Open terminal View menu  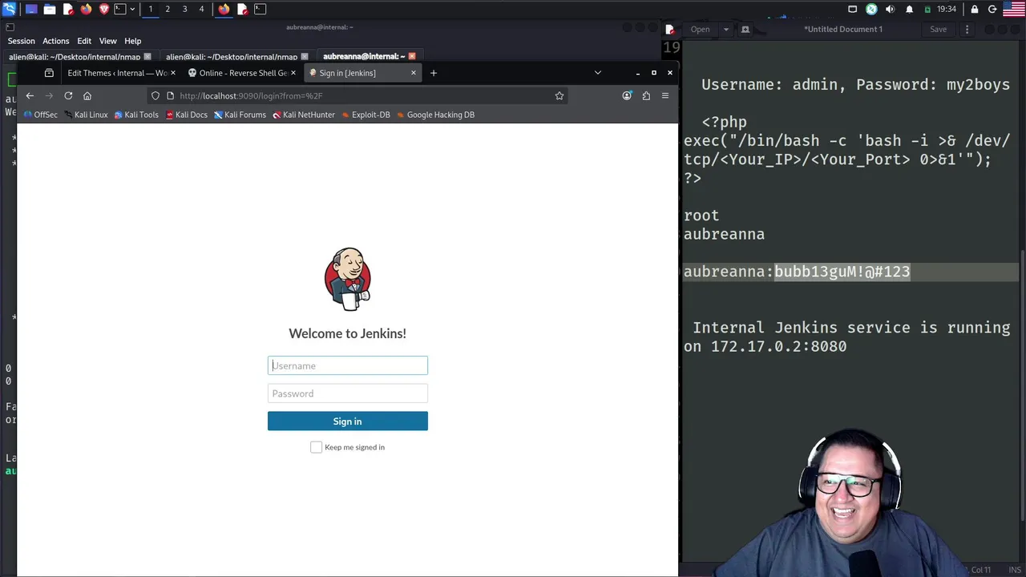pos(107,41)
